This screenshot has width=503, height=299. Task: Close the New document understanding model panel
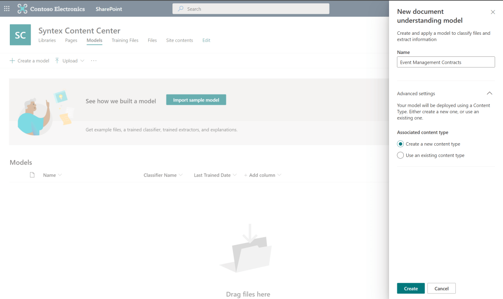tap(493, 12)
